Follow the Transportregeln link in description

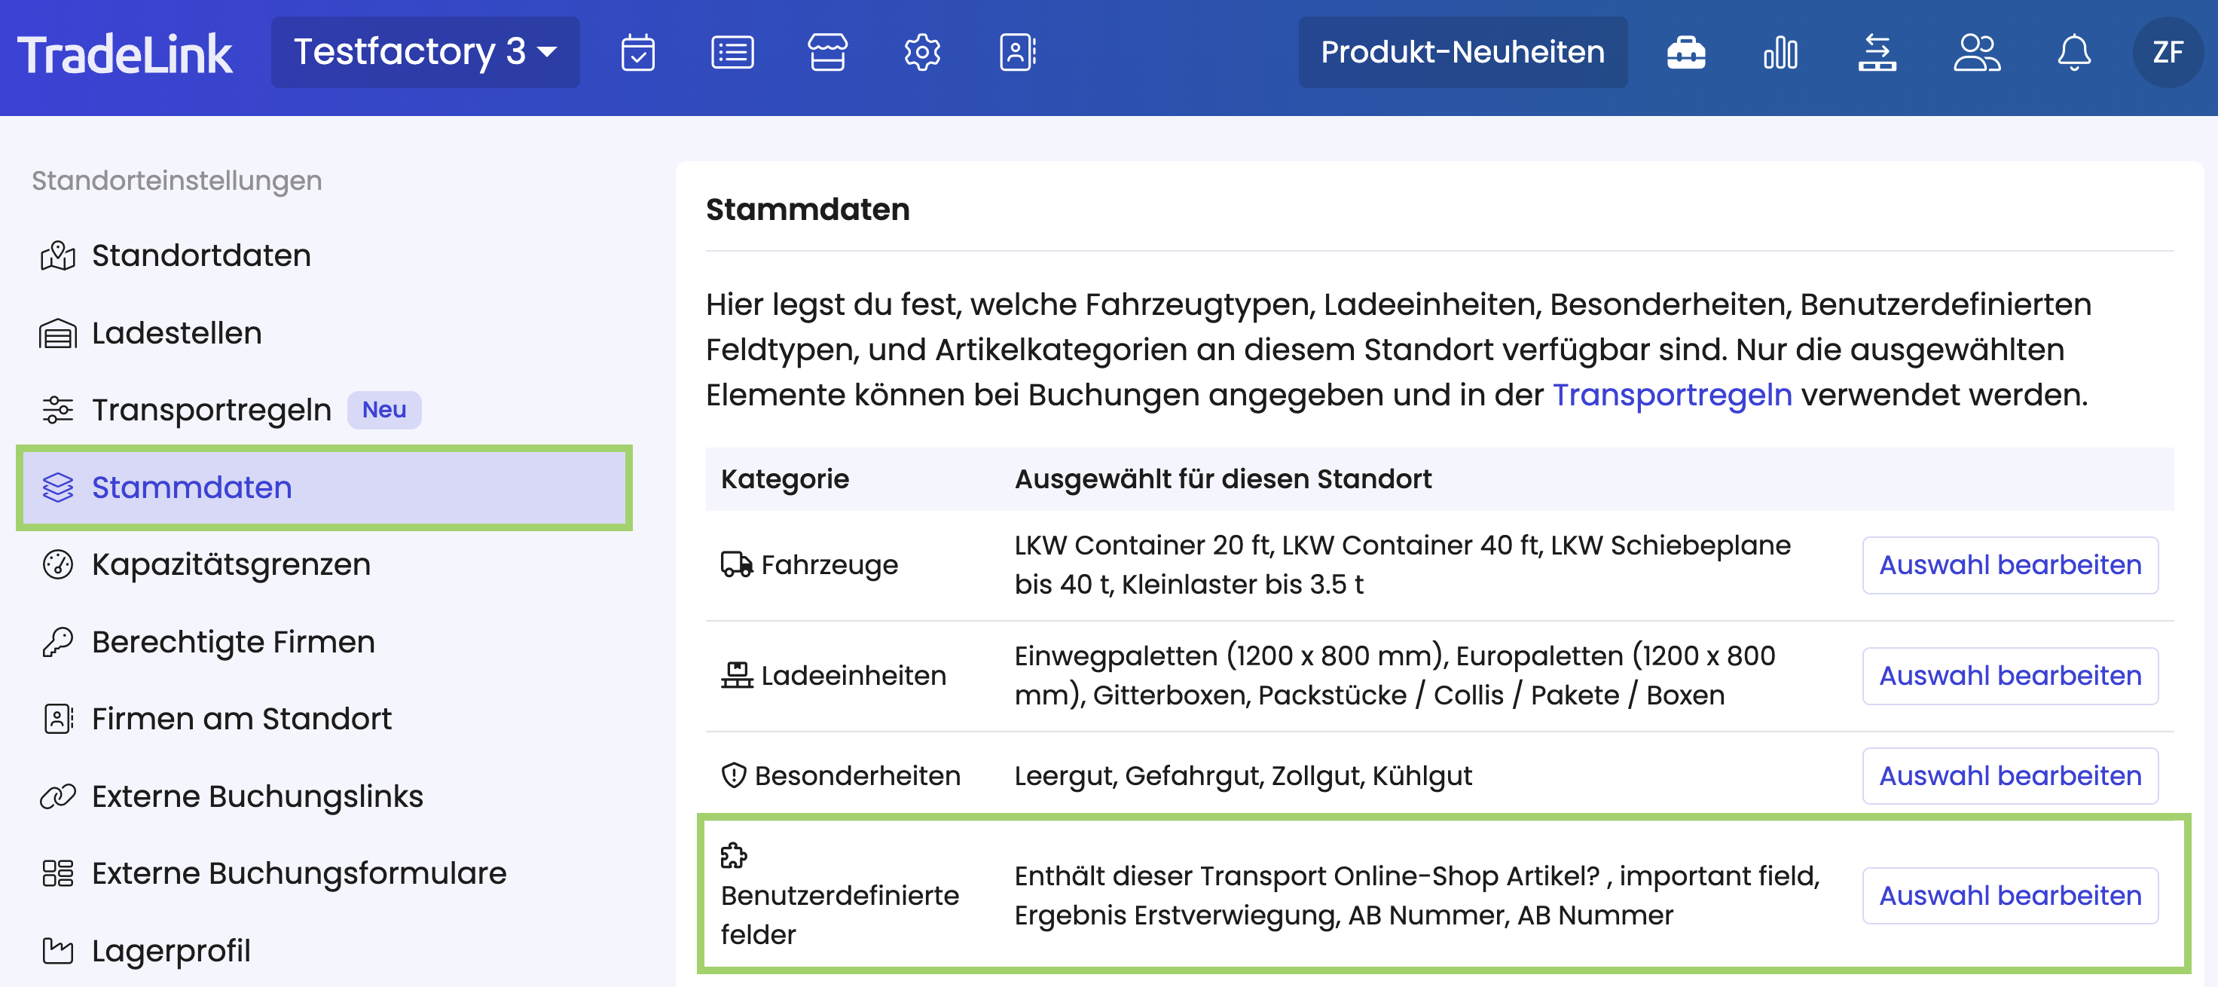(x=1671, y=396)
